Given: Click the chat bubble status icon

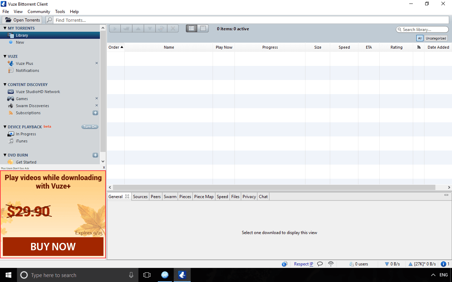Looking at the screenshot, I should click(320, 264).
